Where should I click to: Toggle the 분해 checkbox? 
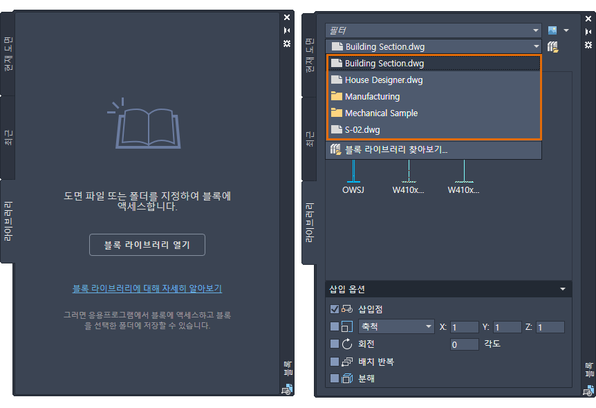(x=335, y=378)
